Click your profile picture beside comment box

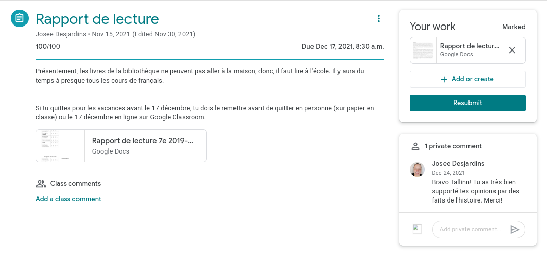point(418,230)
